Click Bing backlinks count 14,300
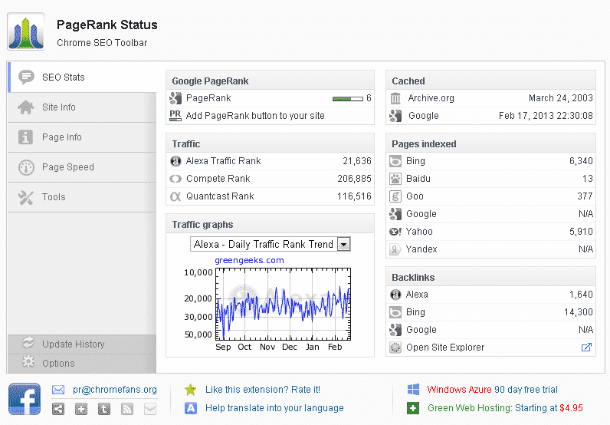 (x=579, y=312)
